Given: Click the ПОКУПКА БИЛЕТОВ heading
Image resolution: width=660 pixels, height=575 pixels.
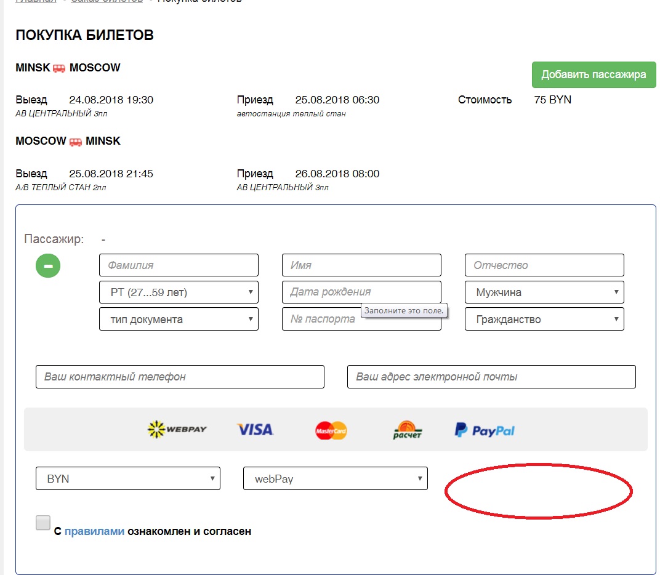Looking at the screenshot, I should tap(84, 35).
